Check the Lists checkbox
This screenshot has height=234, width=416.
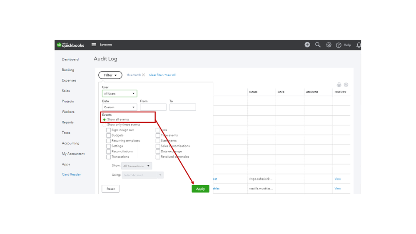point(158,130)
